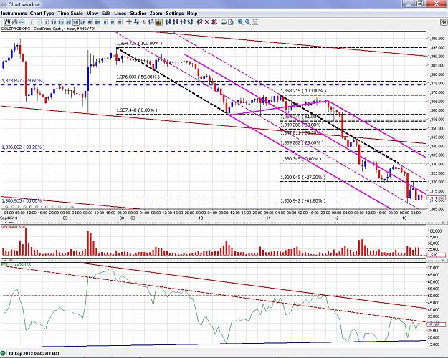Screen dimensions: 448x358
Task: Select the candlestick chart type icon
Action: coord(7,22)
